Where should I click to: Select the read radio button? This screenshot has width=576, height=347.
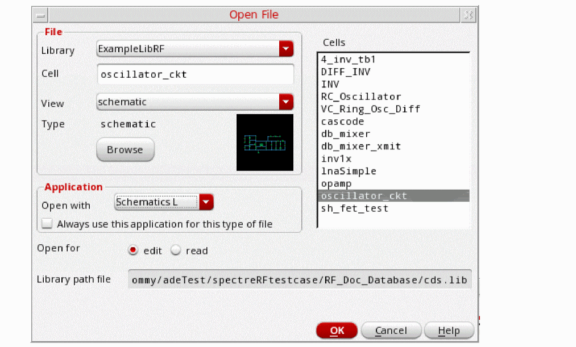pyautogui.click(x=176, y=250)
